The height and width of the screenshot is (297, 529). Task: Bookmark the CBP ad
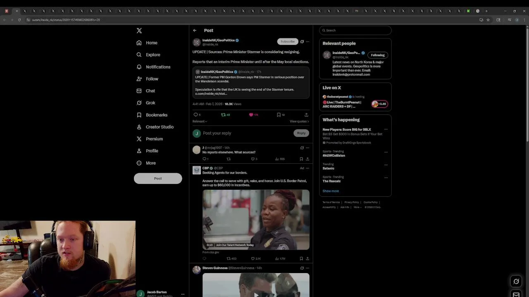click(x=301, y=259)
